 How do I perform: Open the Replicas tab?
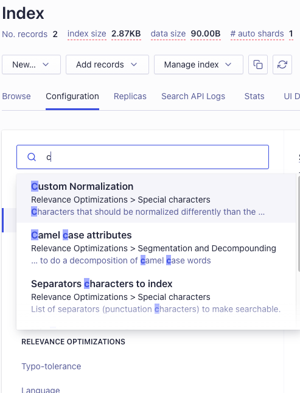point(130,96)
